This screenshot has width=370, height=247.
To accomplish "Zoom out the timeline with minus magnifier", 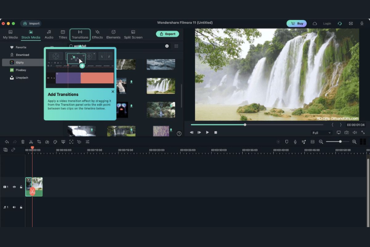I will coord(321,142).
